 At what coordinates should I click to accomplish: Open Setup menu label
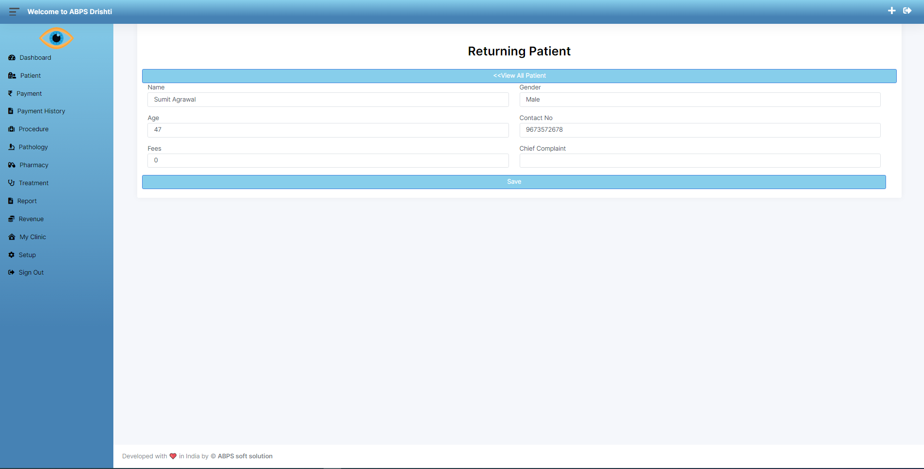[x=27, y=255]
